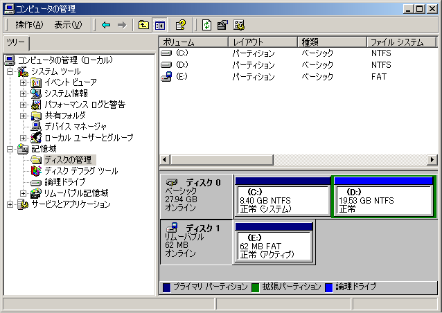Minimize the コンピュータの管理 window
This screenshot has width=442, height=313.
[x=409, y=9]
